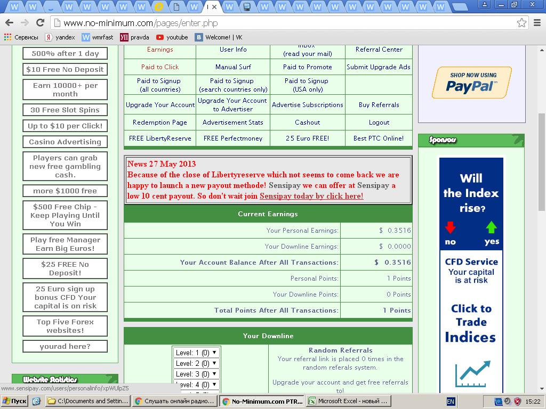The width and height of the screenshot is (546, 409).
Task: Click FREE LibertyReserve link
Action: tap(160, 138)
